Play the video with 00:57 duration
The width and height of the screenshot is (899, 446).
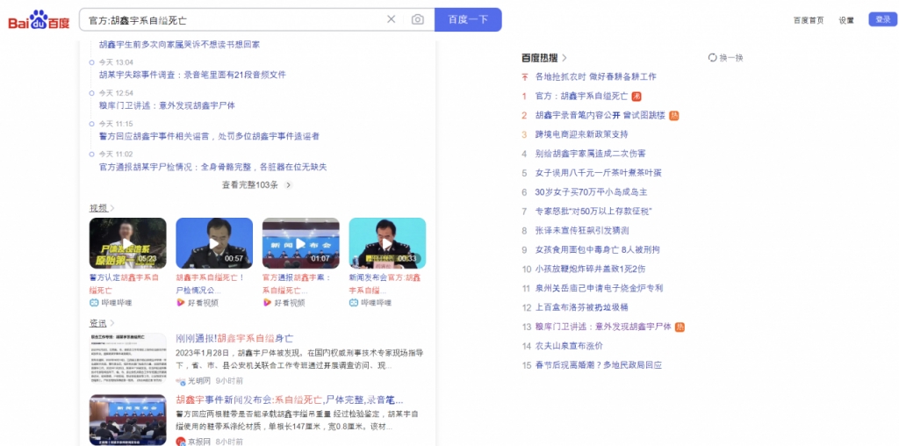coord(213,243)
